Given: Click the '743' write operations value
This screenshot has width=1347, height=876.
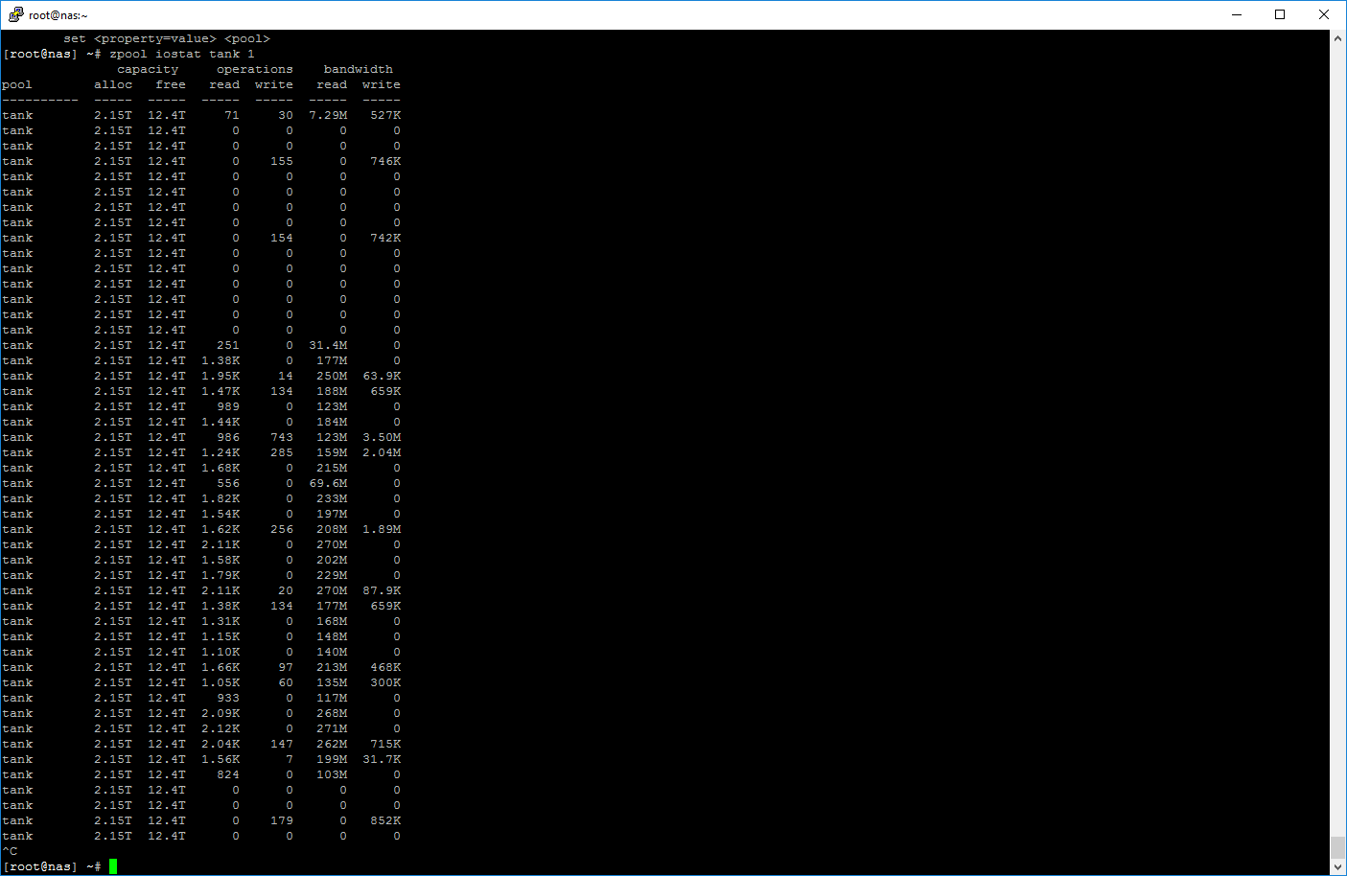Looking at the screenshot, I should click(282, 437).
